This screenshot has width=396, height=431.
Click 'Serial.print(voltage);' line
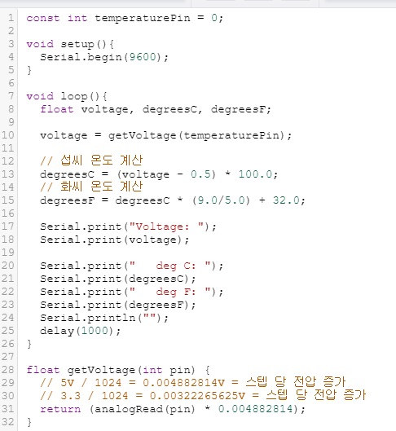[115, 240]
